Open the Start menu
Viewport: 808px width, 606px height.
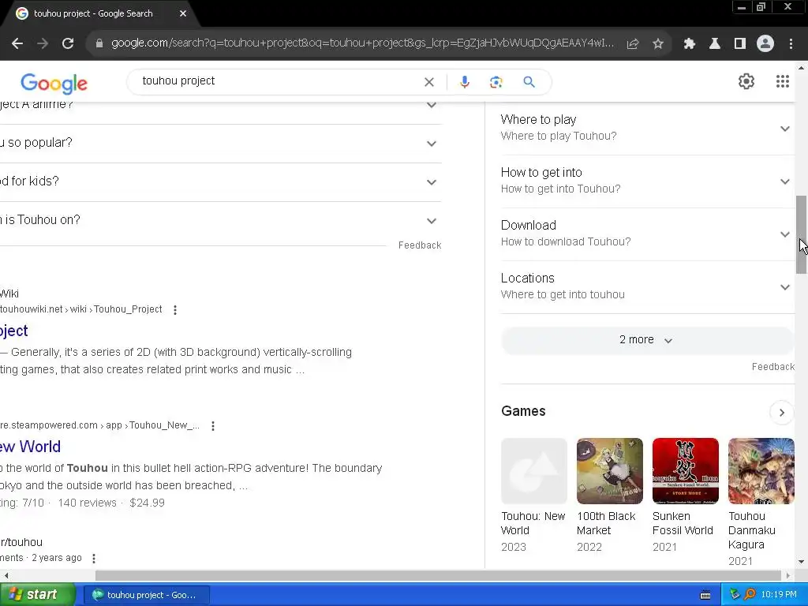[x=38, y=595]
